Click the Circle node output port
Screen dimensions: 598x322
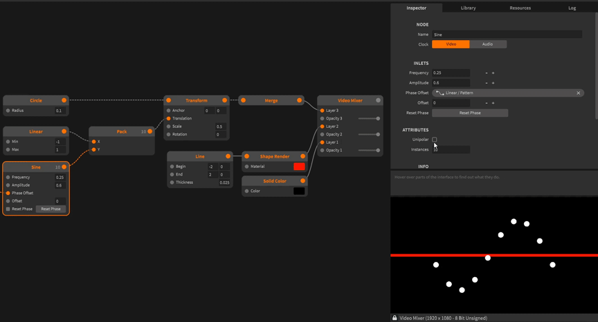tap(64, 100)
